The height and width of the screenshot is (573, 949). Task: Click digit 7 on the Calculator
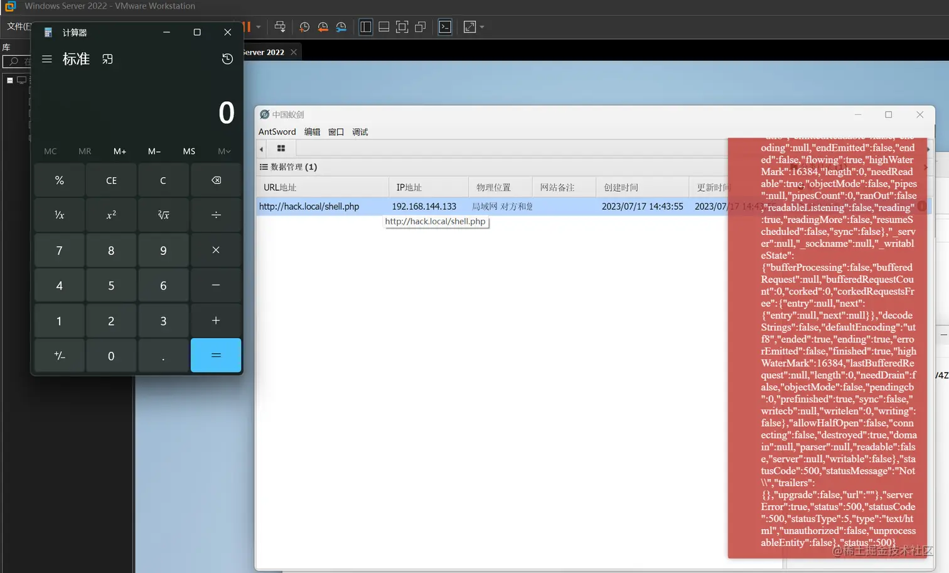pyautogui.click(x=60, y=250)
